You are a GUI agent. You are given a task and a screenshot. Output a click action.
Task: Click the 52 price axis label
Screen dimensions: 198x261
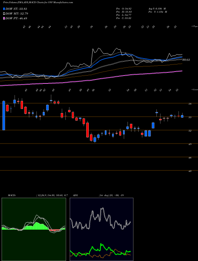(190, 130)
